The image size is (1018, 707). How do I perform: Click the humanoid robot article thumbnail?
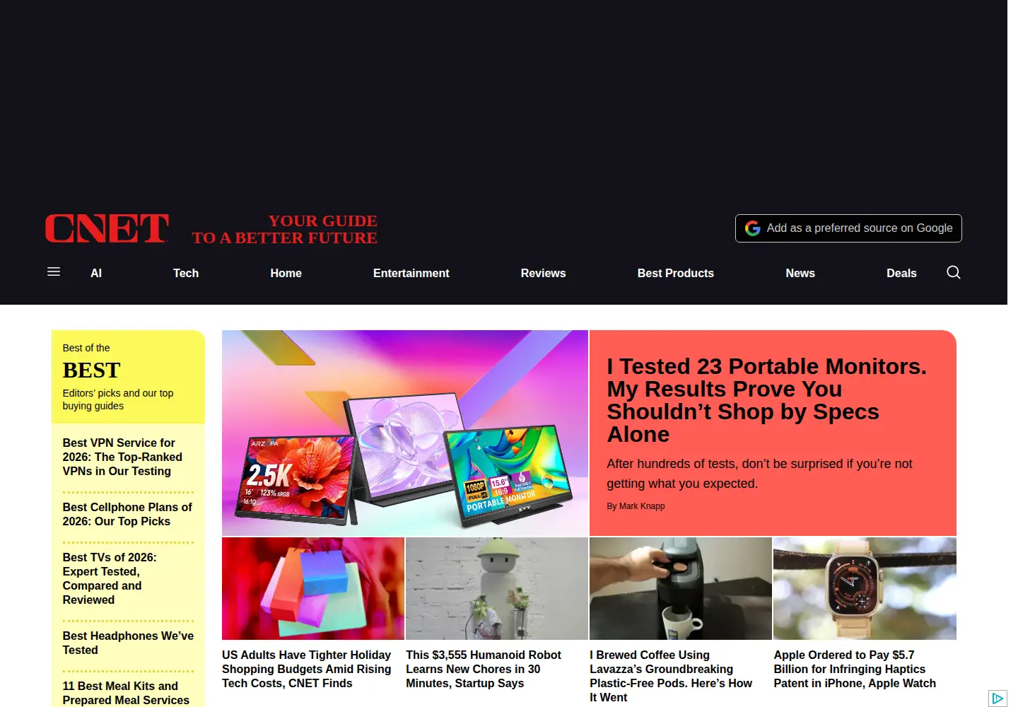point(497,588)
